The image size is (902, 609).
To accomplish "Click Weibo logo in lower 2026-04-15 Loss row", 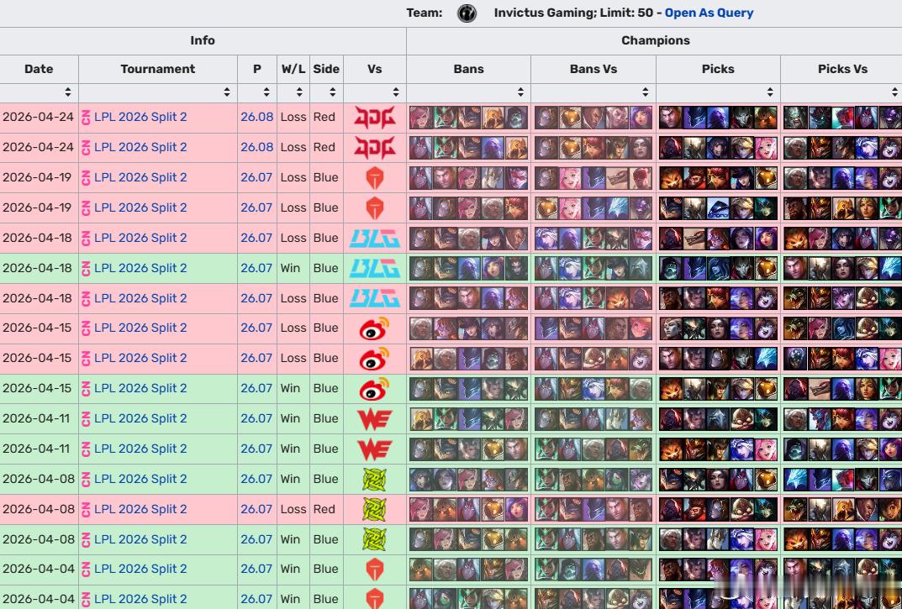I will [x=374, y=359].
